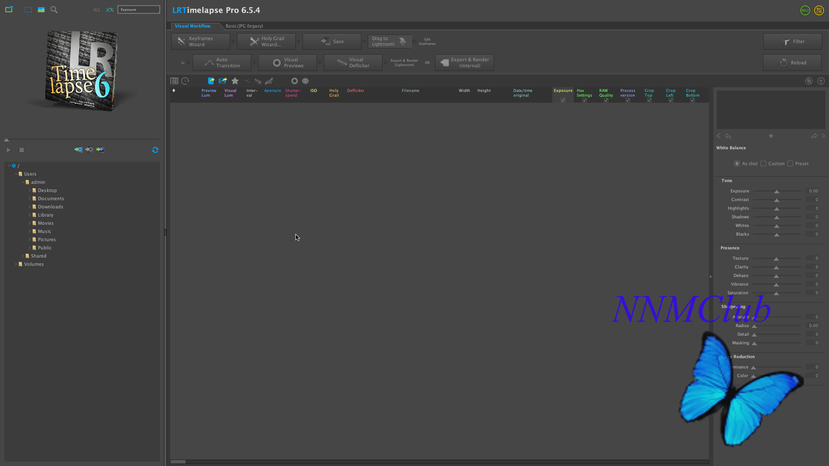Click the blue crossing-curves icon beside ALL
This screenshot has height=466, width=829.
[110, 9]
